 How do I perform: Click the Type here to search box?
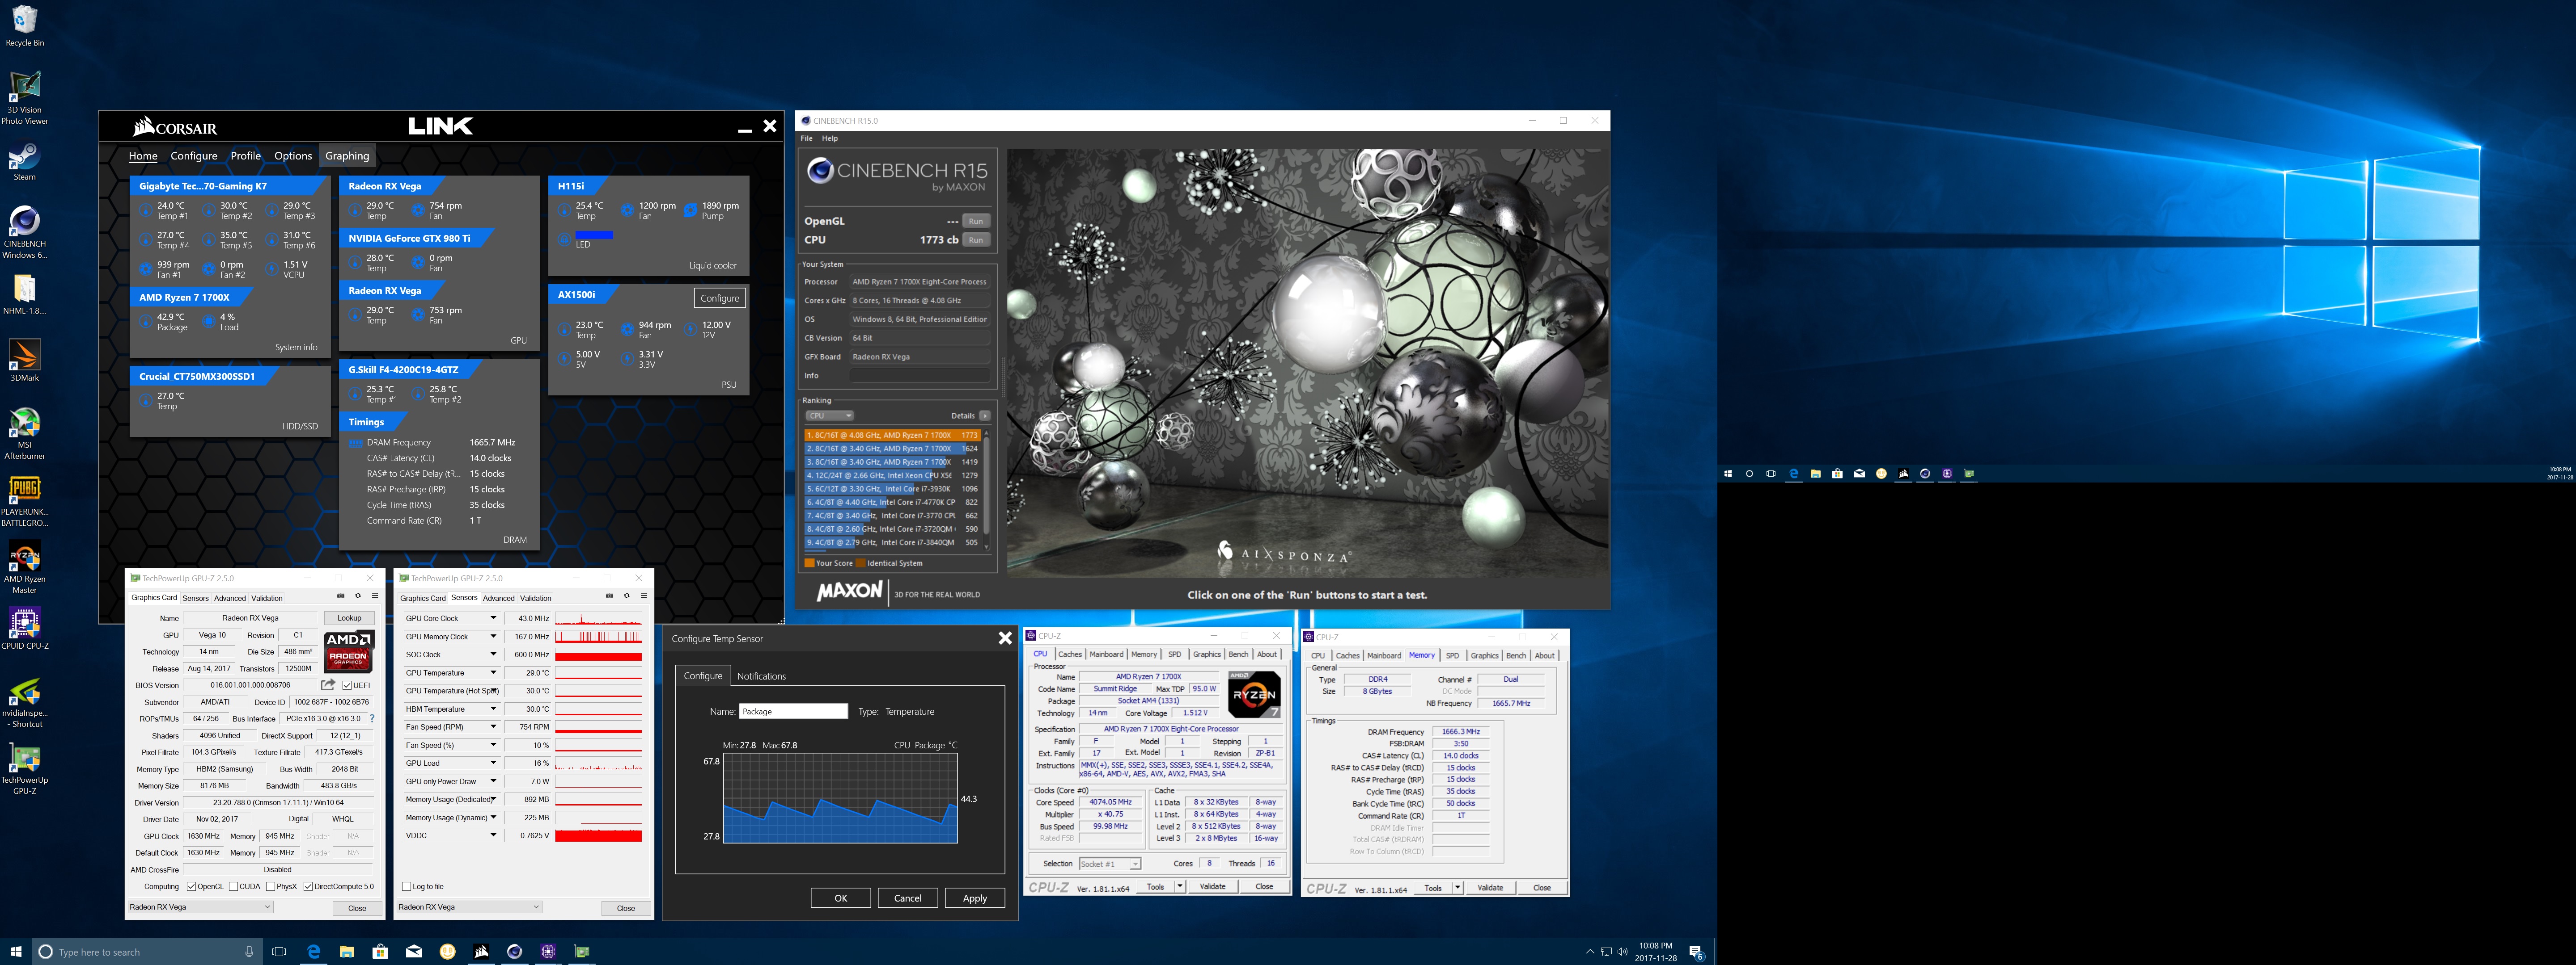coord(148,952)
